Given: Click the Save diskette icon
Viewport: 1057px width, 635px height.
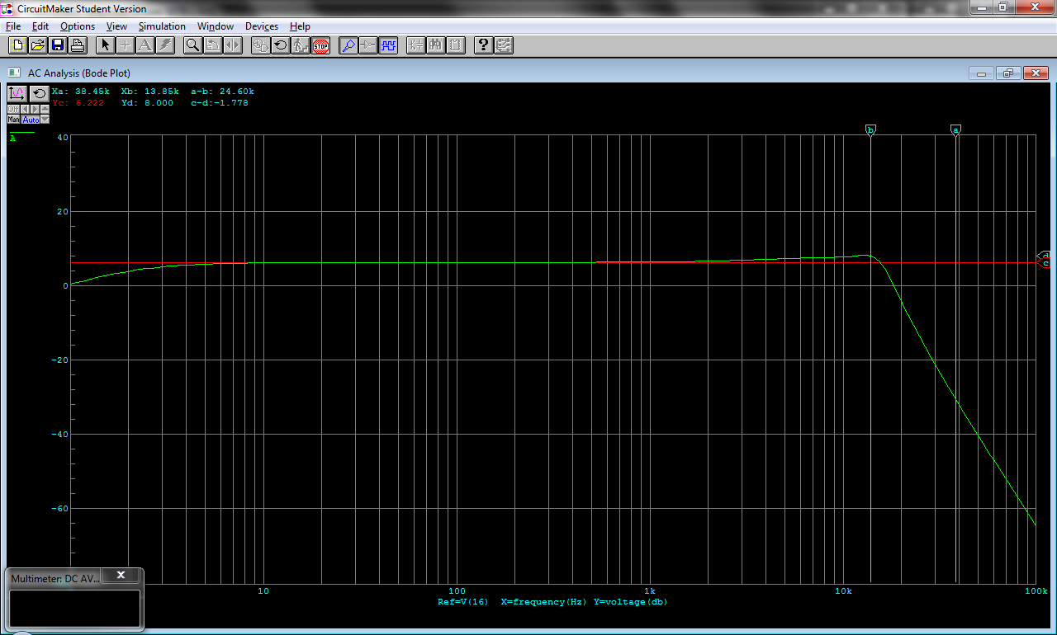Looking at the screenshot, I should [x=58, y=45].
